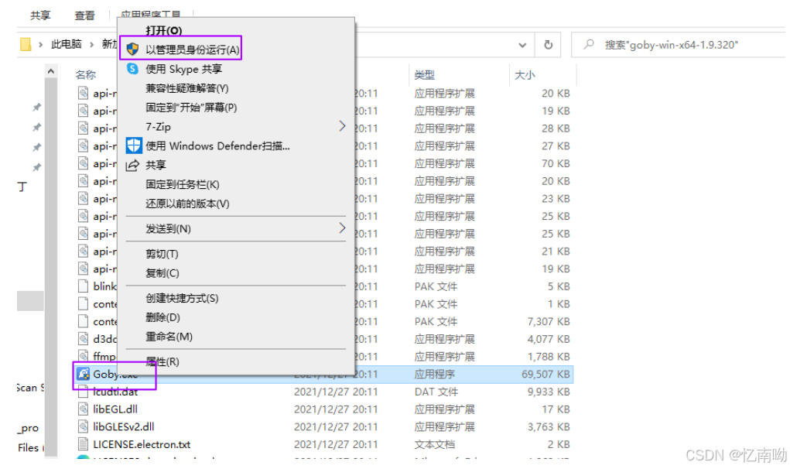
Task: Select the libEGL.dll file name
Action: pyautogui.click(x=115, y=409)
